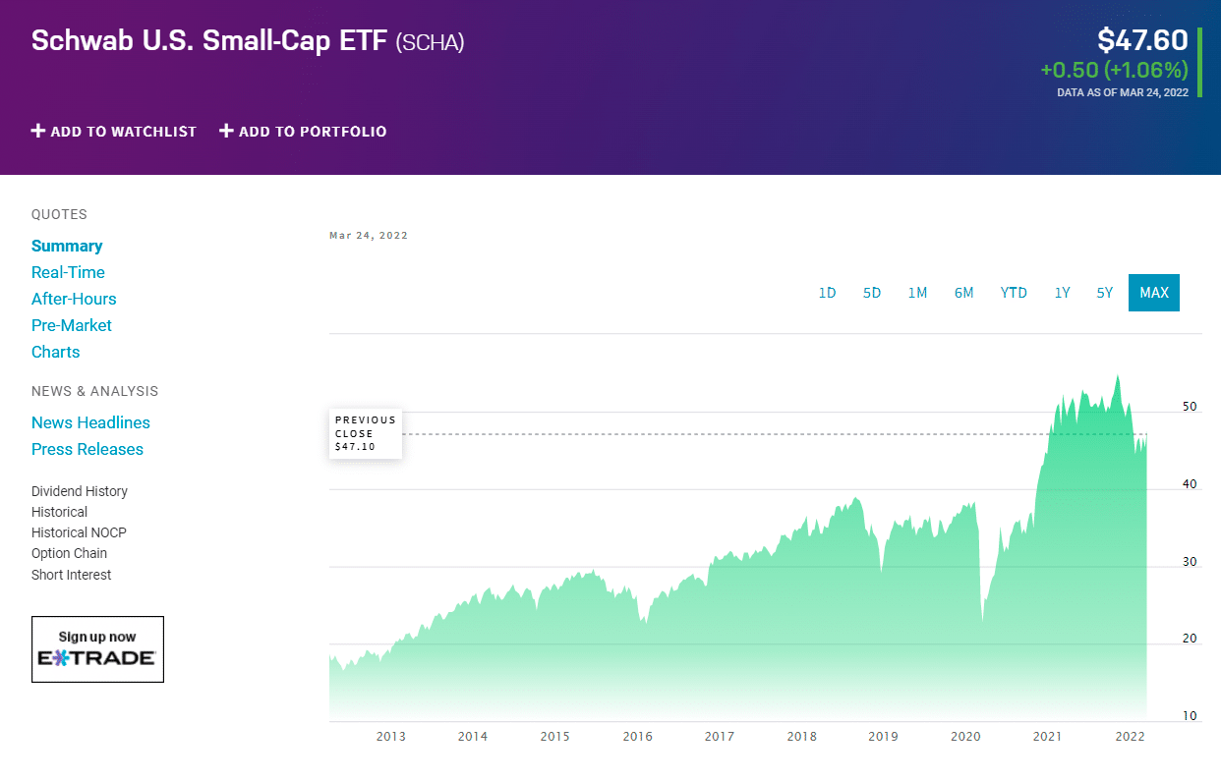
Task: Select the 5Y chart range
Action: tap(1104, 292)
